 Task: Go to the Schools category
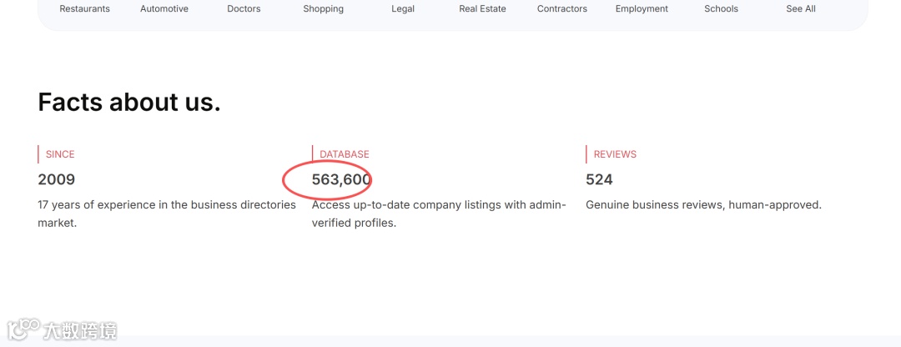[721, 9]
